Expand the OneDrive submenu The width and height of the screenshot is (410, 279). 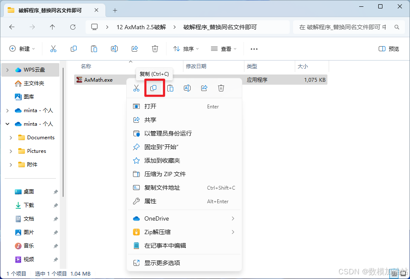pos(184,218)
